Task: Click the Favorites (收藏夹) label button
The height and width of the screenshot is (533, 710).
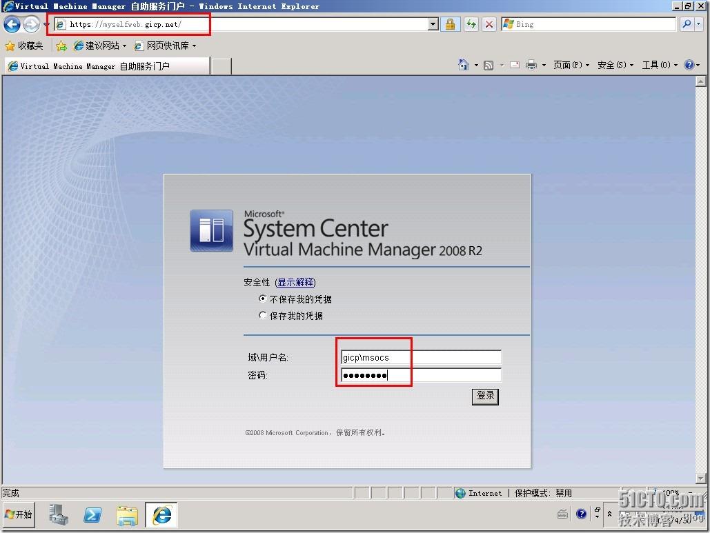Action: [30, 46]
